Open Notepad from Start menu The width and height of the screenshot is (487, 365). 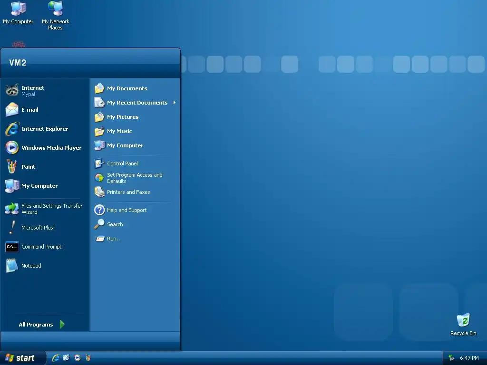coord(45,266)
